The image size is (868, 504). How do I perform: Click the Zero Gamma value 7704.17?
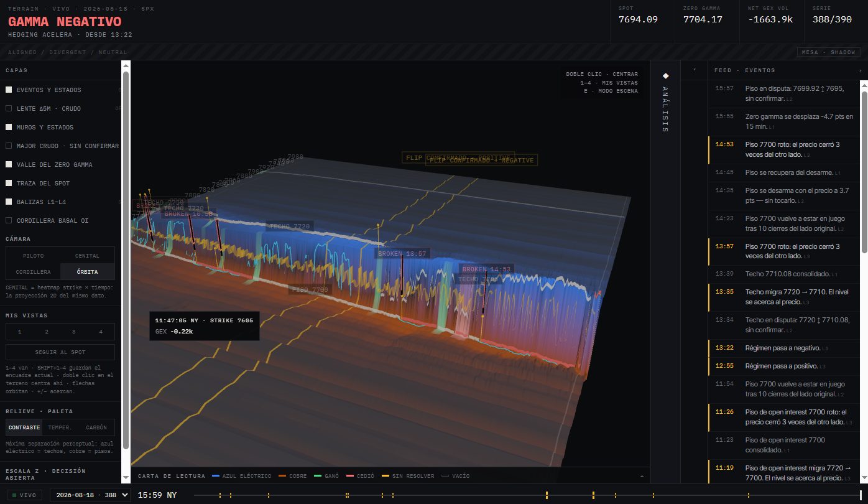point(703,19)
